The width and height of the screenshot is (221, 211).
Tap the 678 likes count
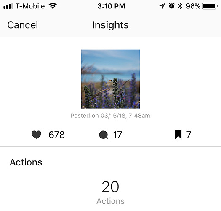[x=56, y=135]
